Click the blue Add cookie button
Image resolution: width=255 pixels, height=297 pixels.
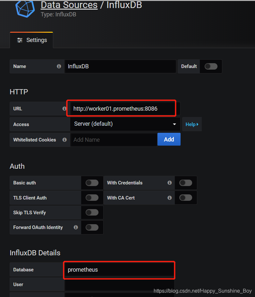[169, 140]
